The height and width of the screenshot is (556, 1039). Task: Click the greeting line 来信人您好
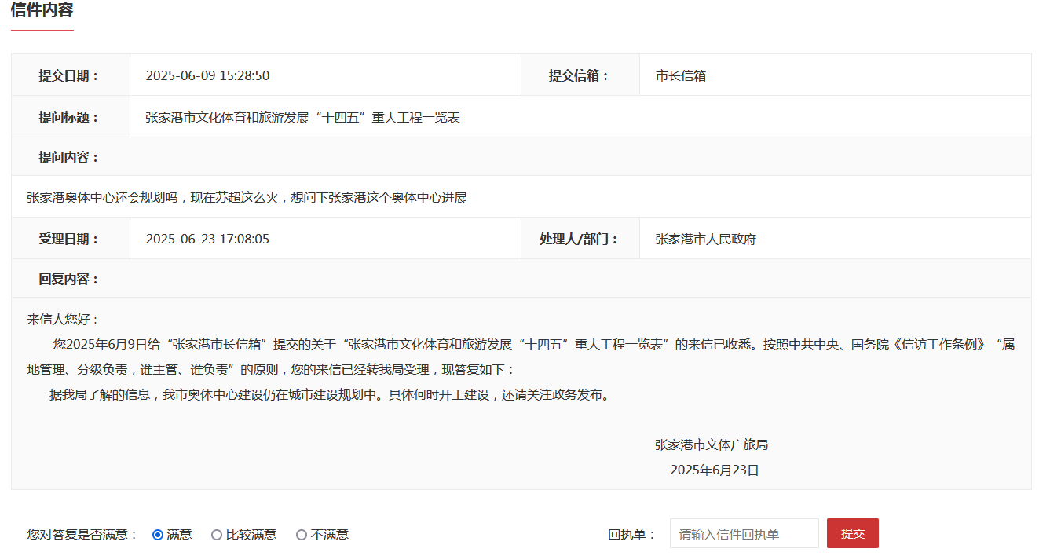[64, 320]
